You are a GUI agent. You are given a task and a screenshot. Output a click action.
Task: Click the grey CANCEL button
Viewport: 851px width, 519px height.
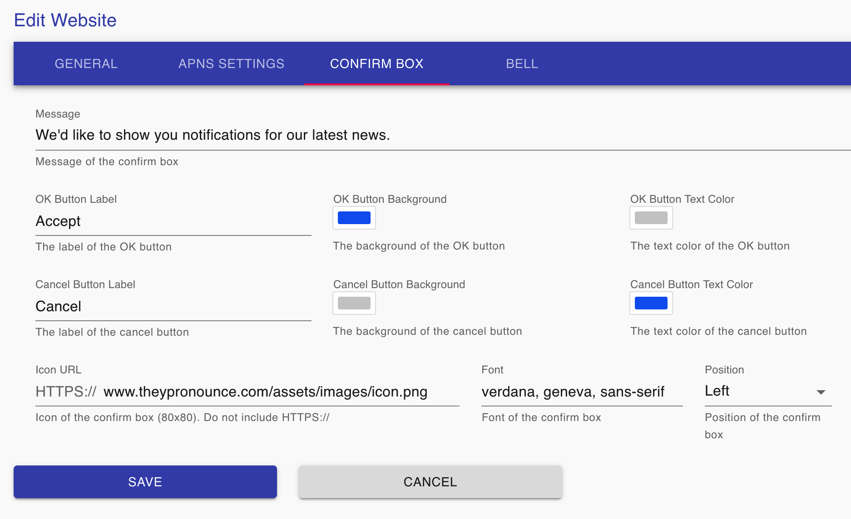point(430,482)
